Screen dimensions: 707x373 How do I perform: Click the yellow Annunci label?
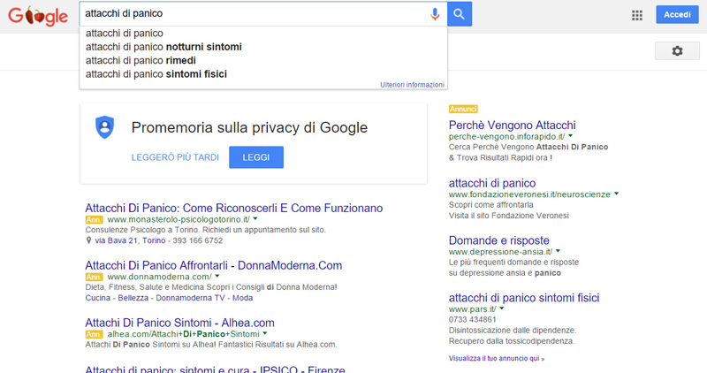pos(463,109)
